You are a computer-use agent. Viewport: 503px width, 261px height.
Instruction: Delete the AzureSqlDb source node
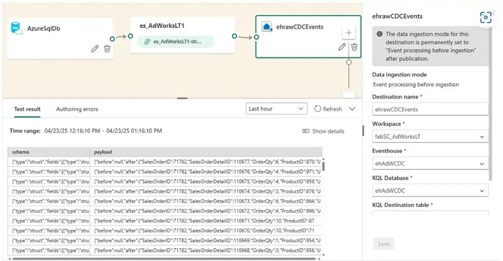pyautogui.click(x=107, y=49)
